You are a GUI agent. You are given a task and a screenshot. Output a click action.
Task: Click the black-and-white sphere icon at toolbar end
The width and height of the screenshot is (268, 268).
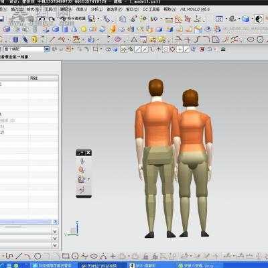[x=259, y=19]
